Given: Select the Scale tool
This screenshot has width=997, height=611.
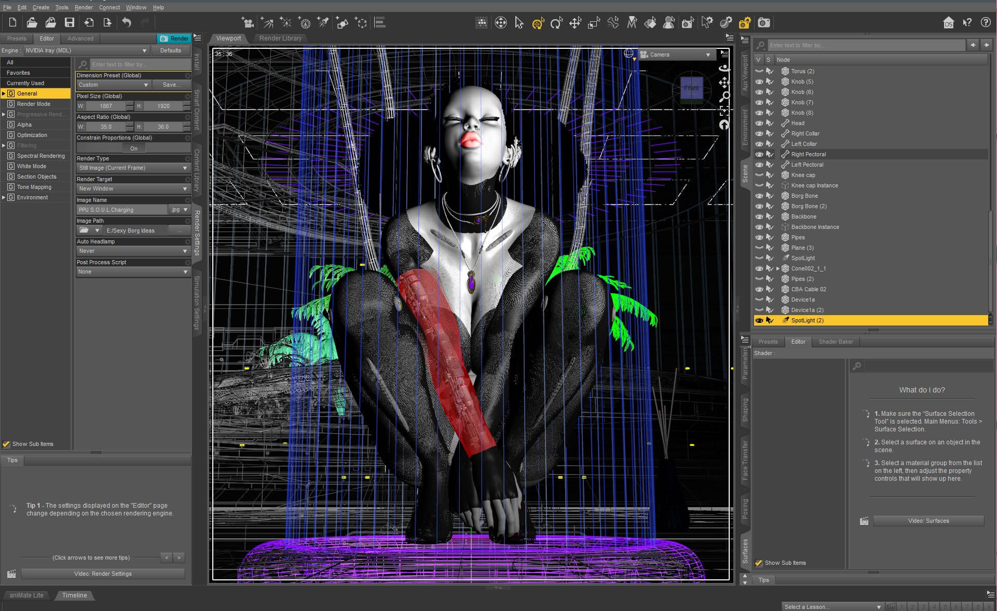Looking at the screenshot, I should tap(594, 22).
